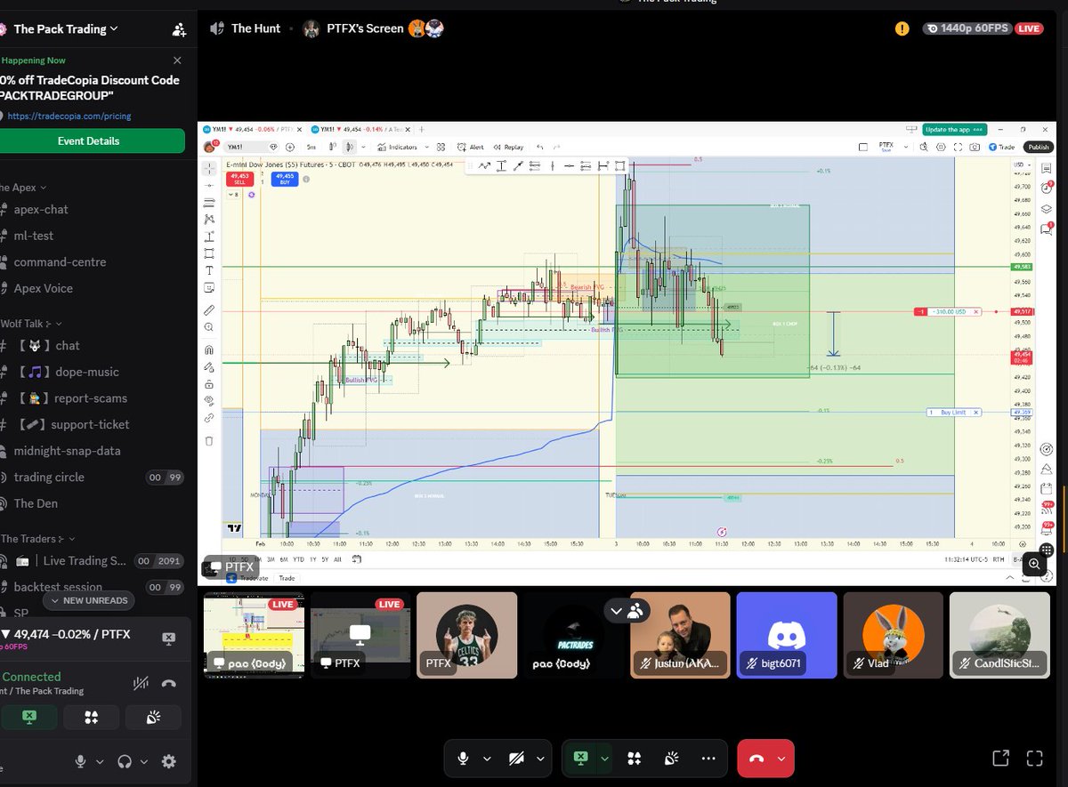Toggle screen share in bottom call controls
1068x787 pixels.
coord(580,759)
